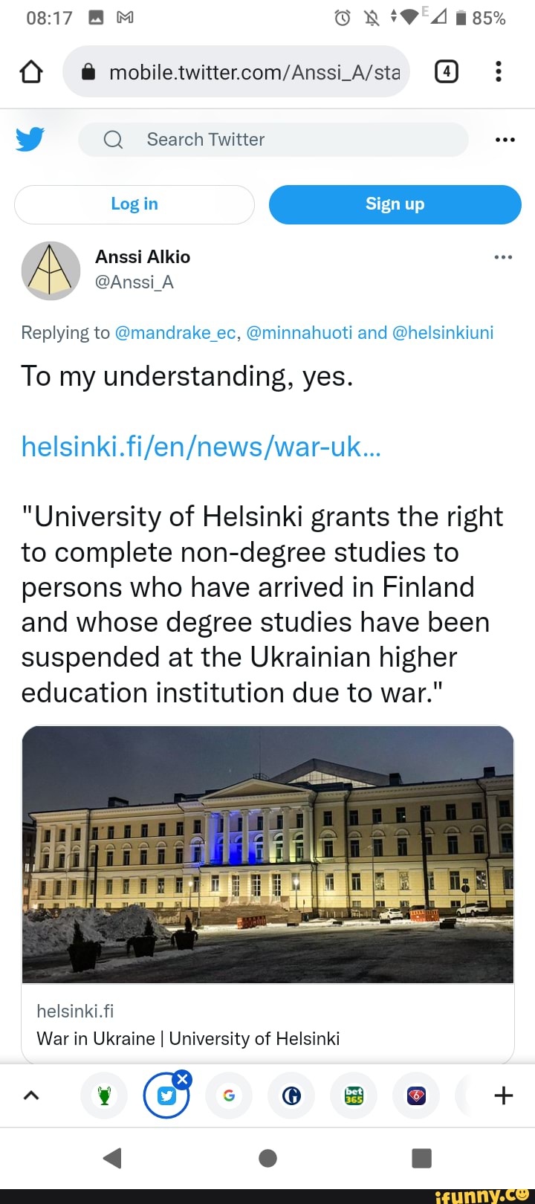The image size is (535, 1204).
Task: Close the current Twitter tab in strip
Action: 182,1079
